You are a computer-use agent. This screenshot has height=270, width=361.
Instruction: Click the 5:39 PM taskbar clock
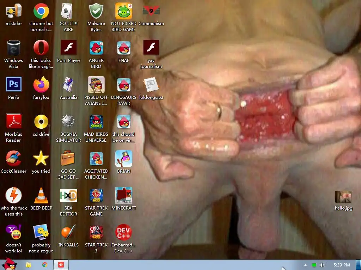342,265
